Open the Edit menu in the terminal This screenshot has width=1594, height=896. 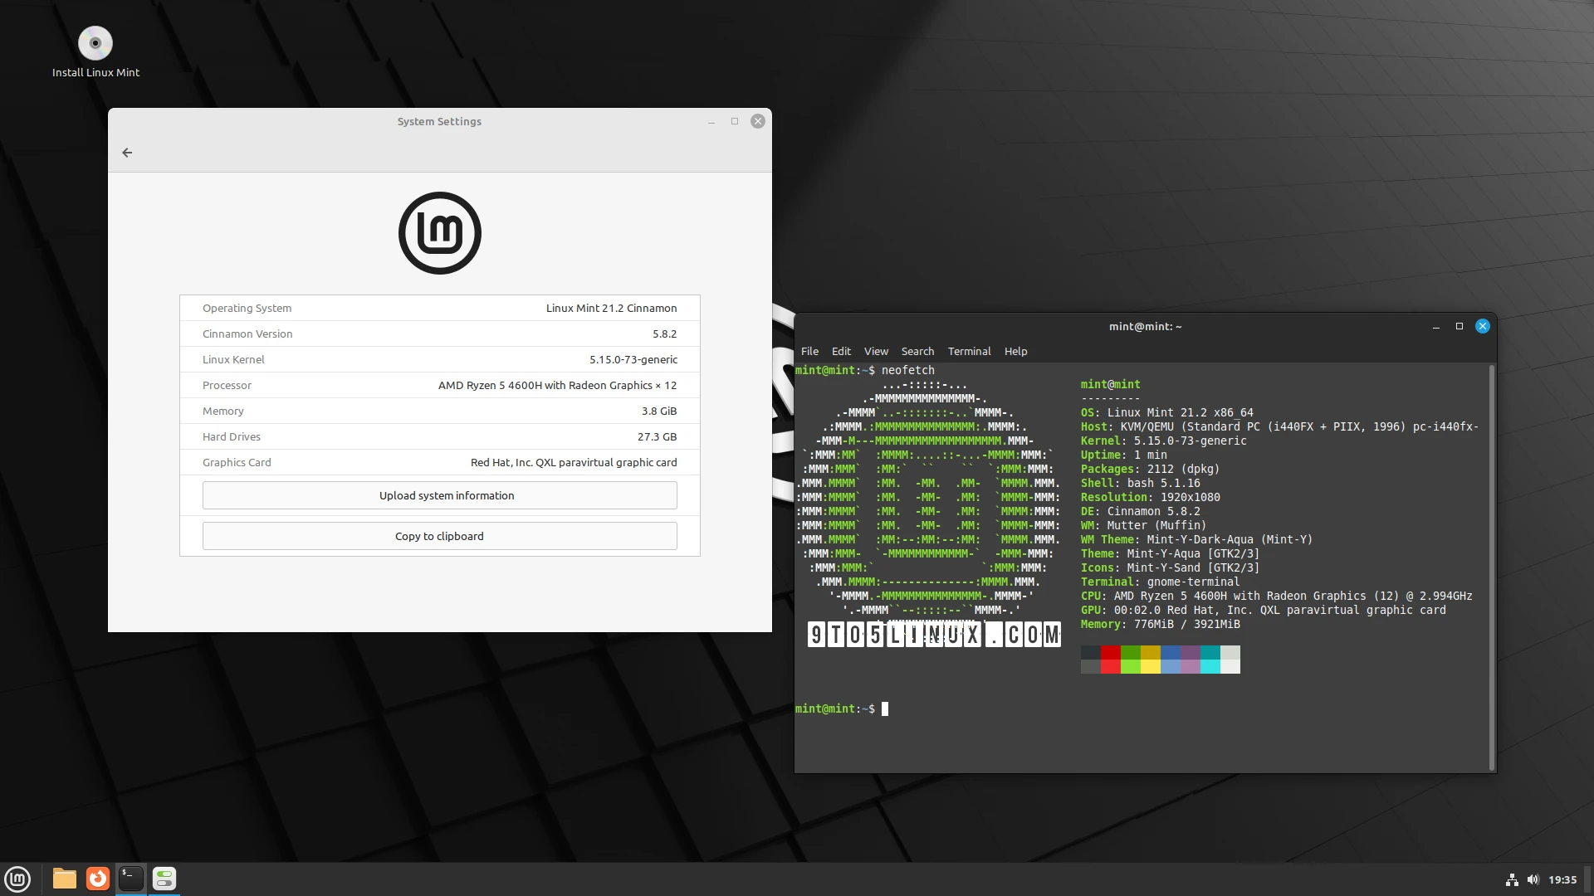coord(841,351)
